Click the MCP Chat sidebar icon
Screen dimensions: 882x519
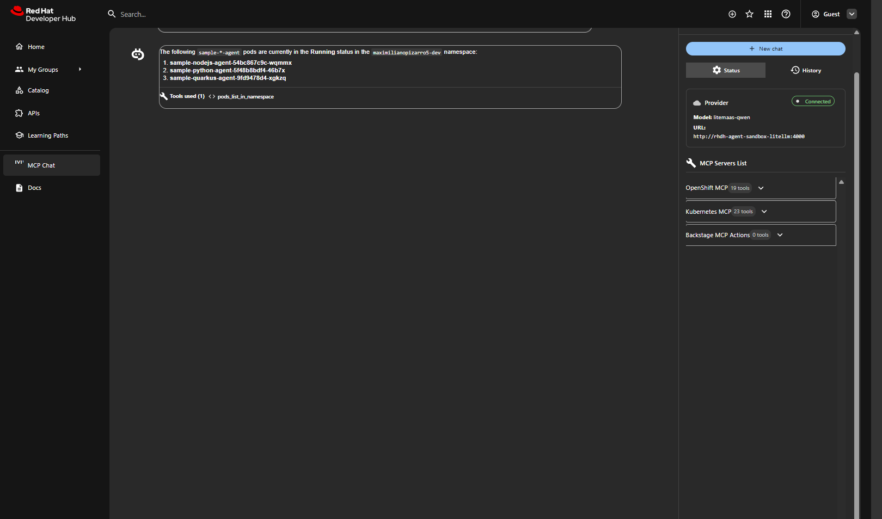coord(19,162)
